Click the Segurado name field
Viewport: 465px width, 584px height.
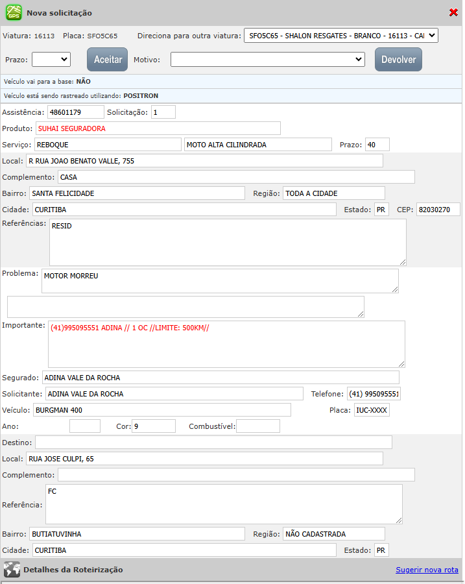point(221,378)
